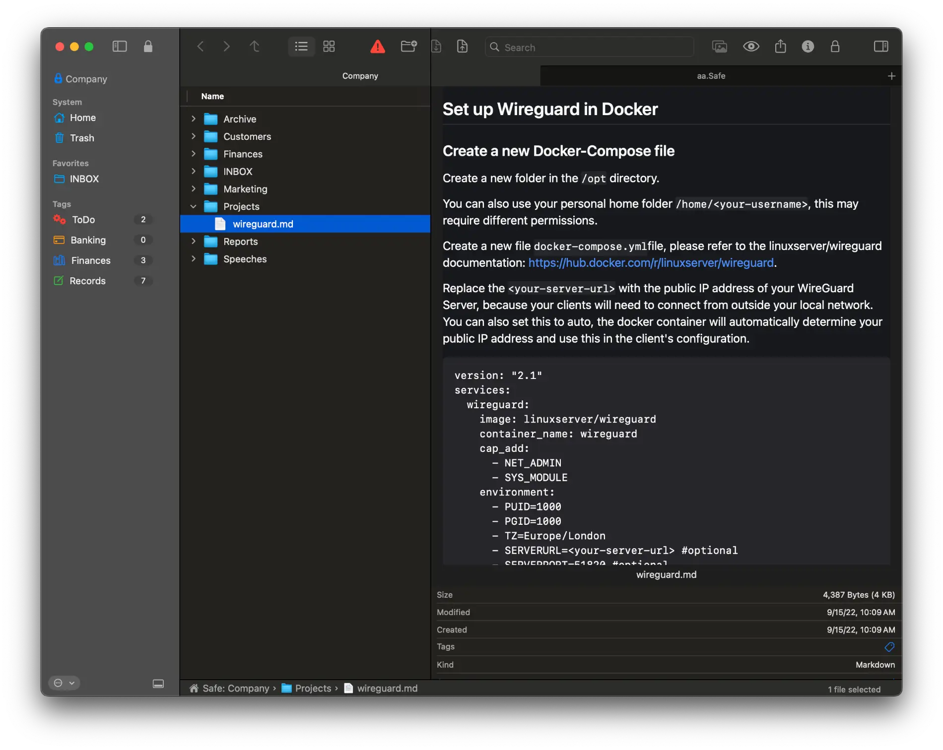Toggle the right preview pane
Image resolution: width=943 pixels, height=750 pixels.
[881, 47]
